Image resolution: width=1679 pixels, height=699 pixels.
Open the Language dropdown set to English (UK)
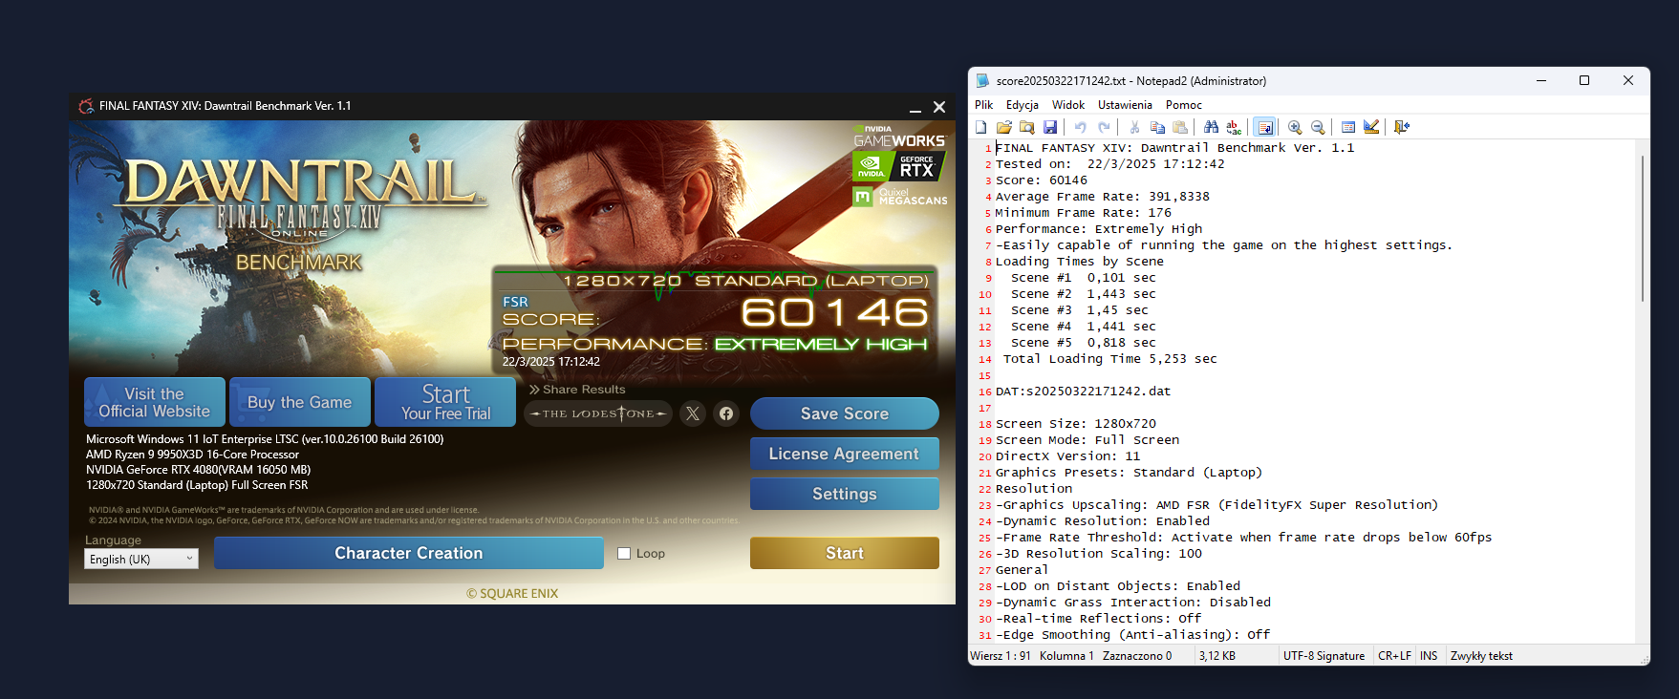141,560
